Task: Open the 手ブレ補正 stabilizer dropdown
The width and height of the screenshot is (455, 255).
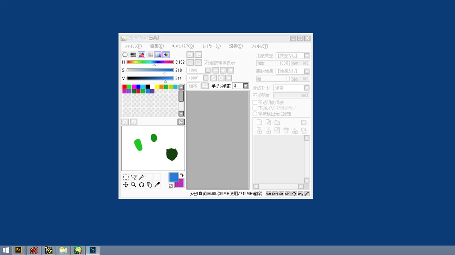Action: coord(246,86)
